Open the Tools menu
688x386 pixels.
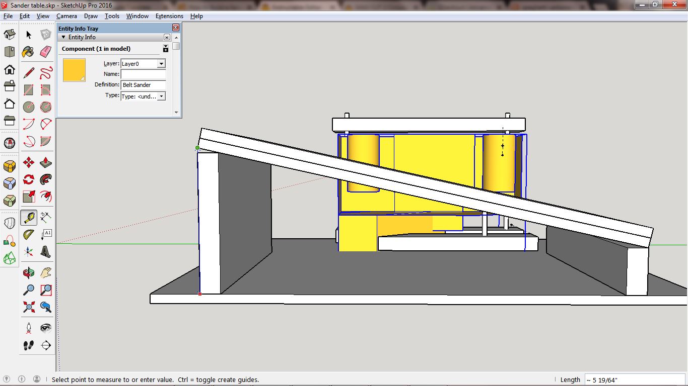[112, 16]
